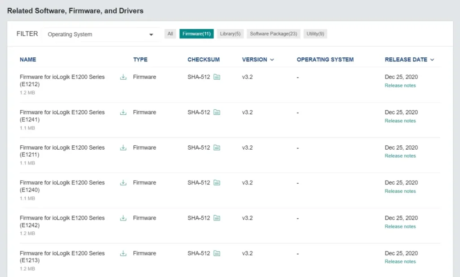
Task: Click the CHECKSUM column header
Action: pos(203,60)
